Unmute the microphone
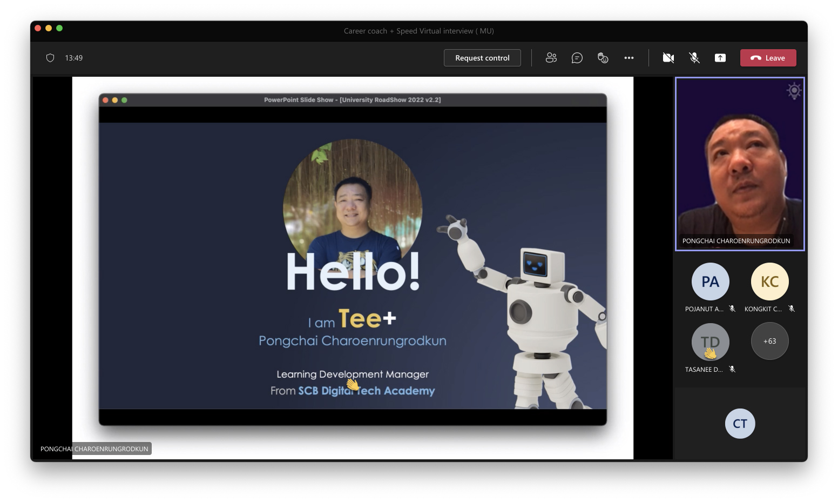 click(x=694, y=58)
